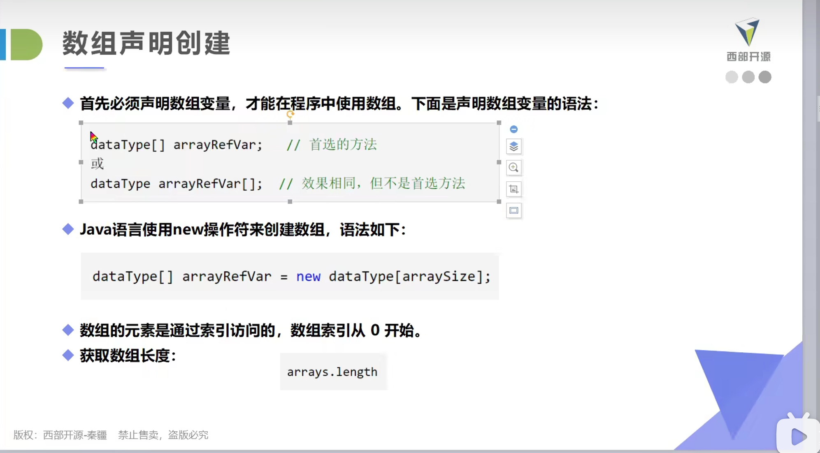Screen dimensions: 820x453
Task: Click the zoom-in magnifier icon
Action: click(513, 168)
